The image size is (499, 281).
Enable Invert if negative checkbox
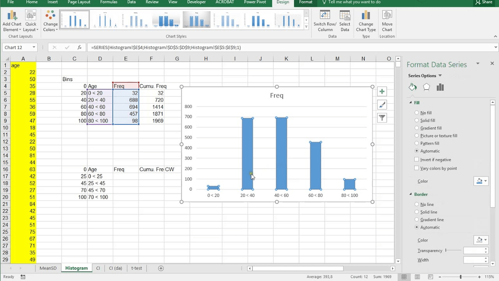tap(417, 160)
